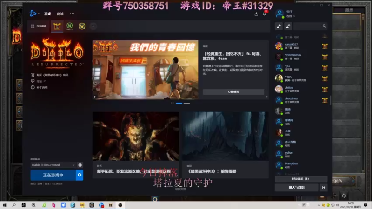Play the featured video thumbnail
Screen dimensions: 372x209
(95, 97)
